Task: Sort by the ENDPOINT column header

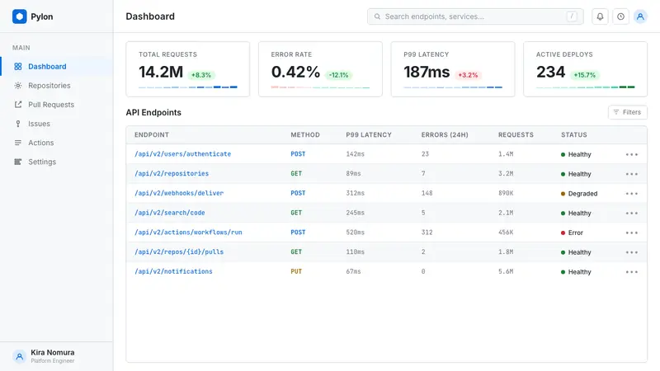Action: point(152,135)
